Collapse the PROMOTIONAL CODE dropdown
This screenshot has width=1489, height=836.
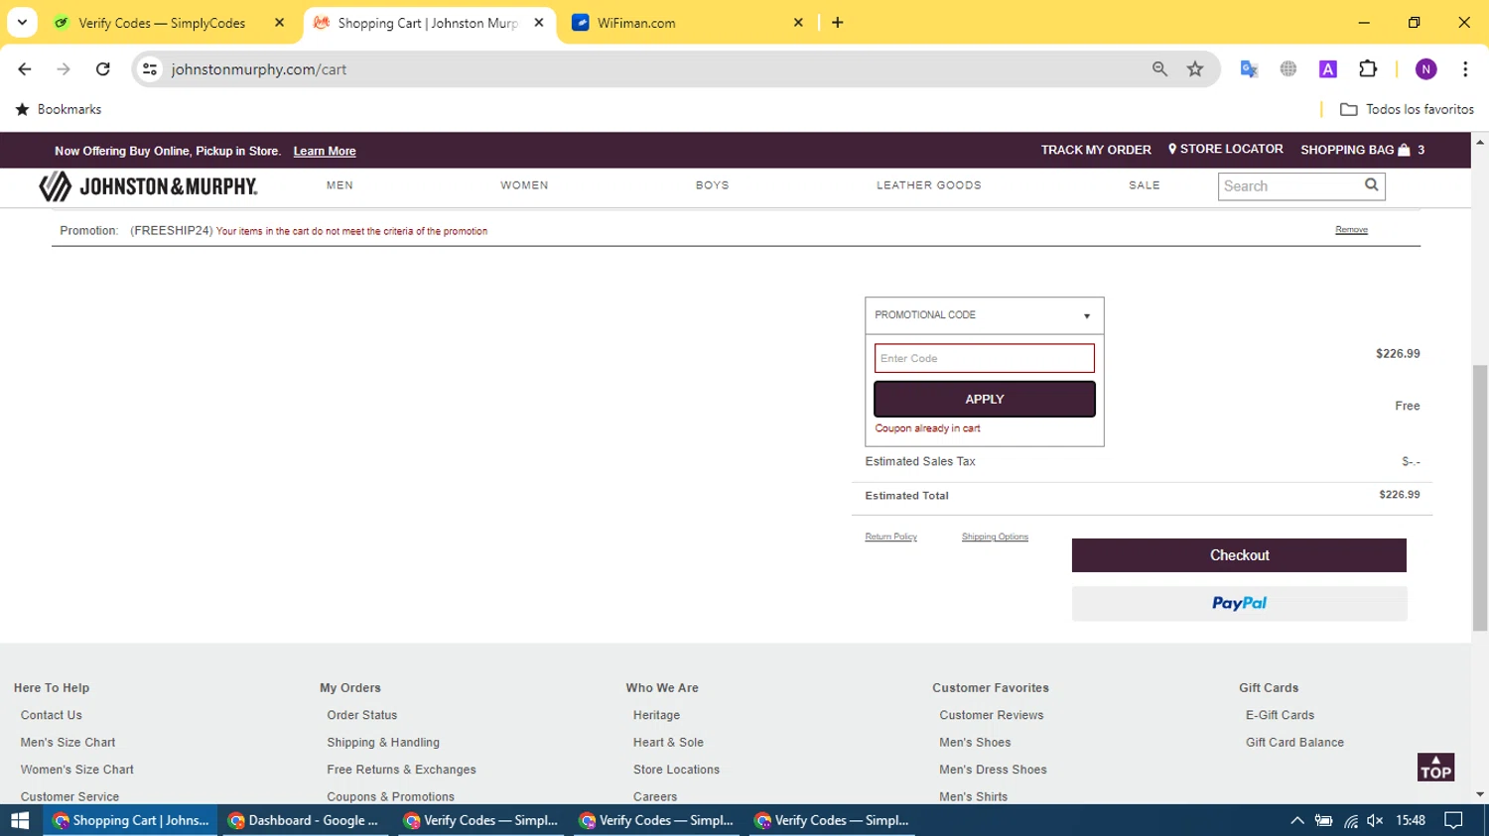[985, 315]
